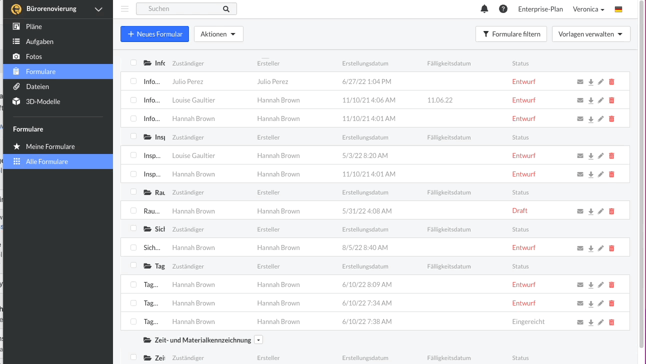646x364 pixels.
Task: Open Fotos in the sidebar
Action: [34, 56]
